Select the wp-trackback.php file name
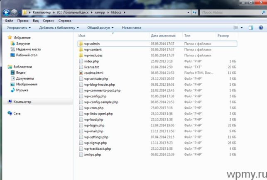Image resolution: width=267 pixels, height=180 pixels. [x=98, y=149]
